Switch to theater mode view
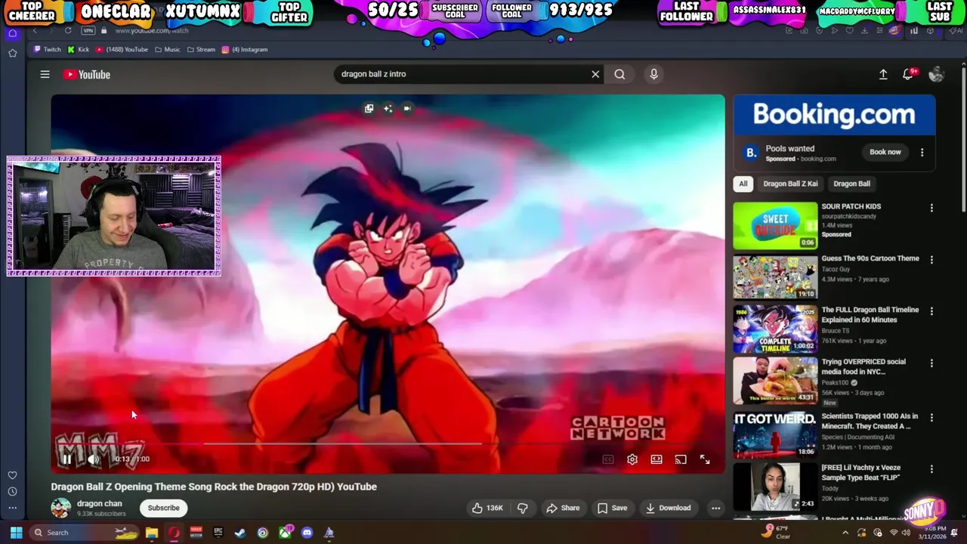967x544 pixels. pyautogui.click(x=657, y=459)
